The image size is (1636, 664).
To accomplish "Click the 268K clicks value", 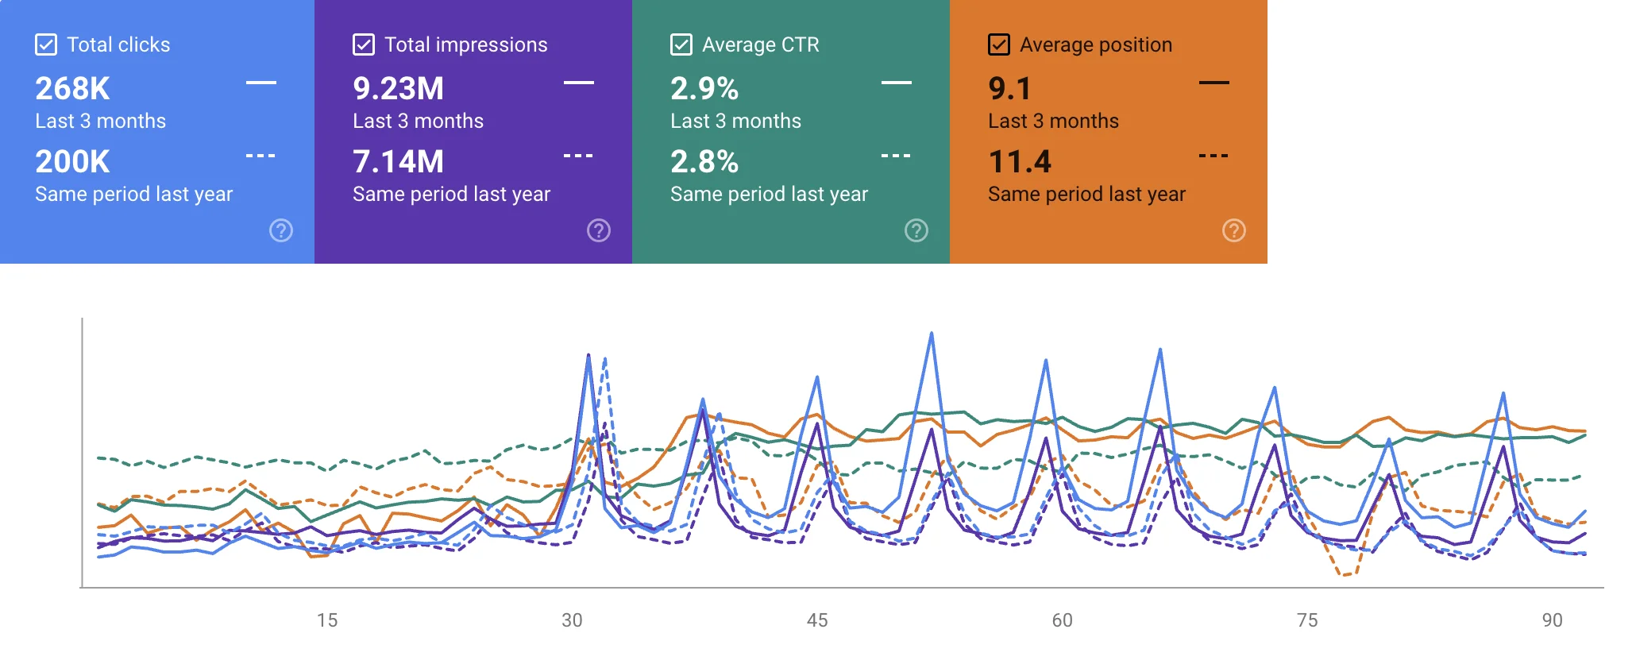I will 72,89.
